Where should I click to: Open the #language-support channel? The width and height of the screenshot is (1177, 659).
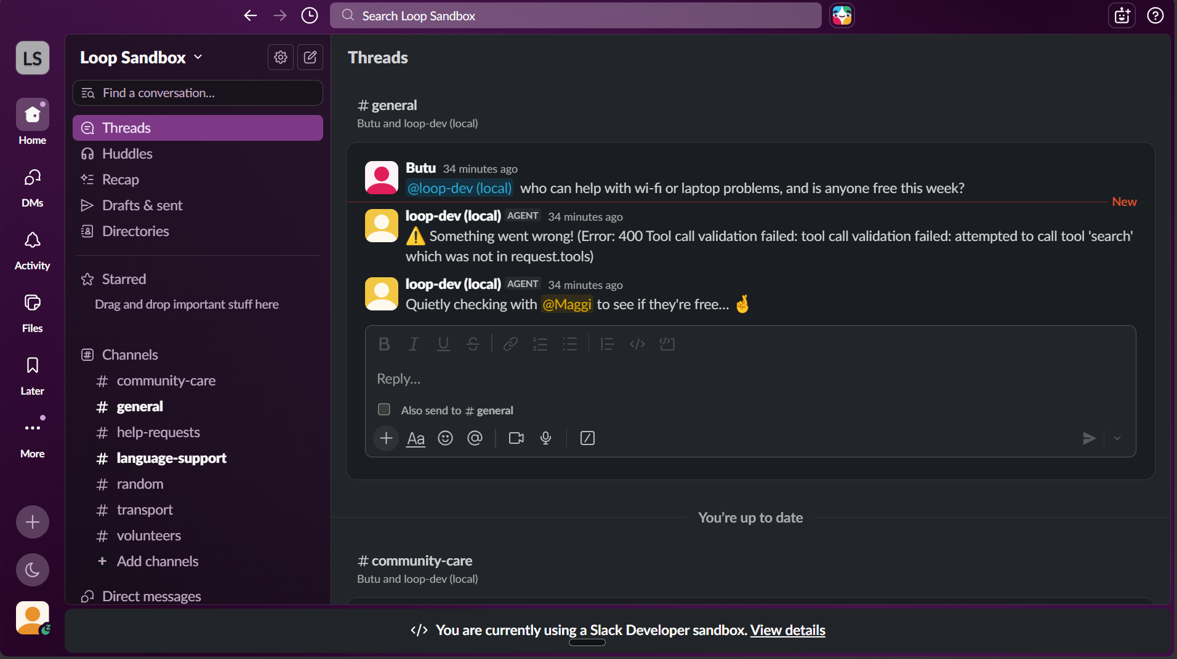198,458
